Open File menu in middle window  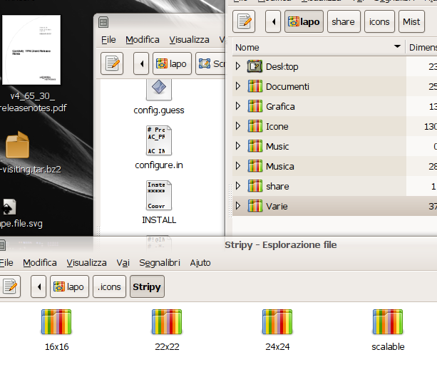(x=108, y=40)
